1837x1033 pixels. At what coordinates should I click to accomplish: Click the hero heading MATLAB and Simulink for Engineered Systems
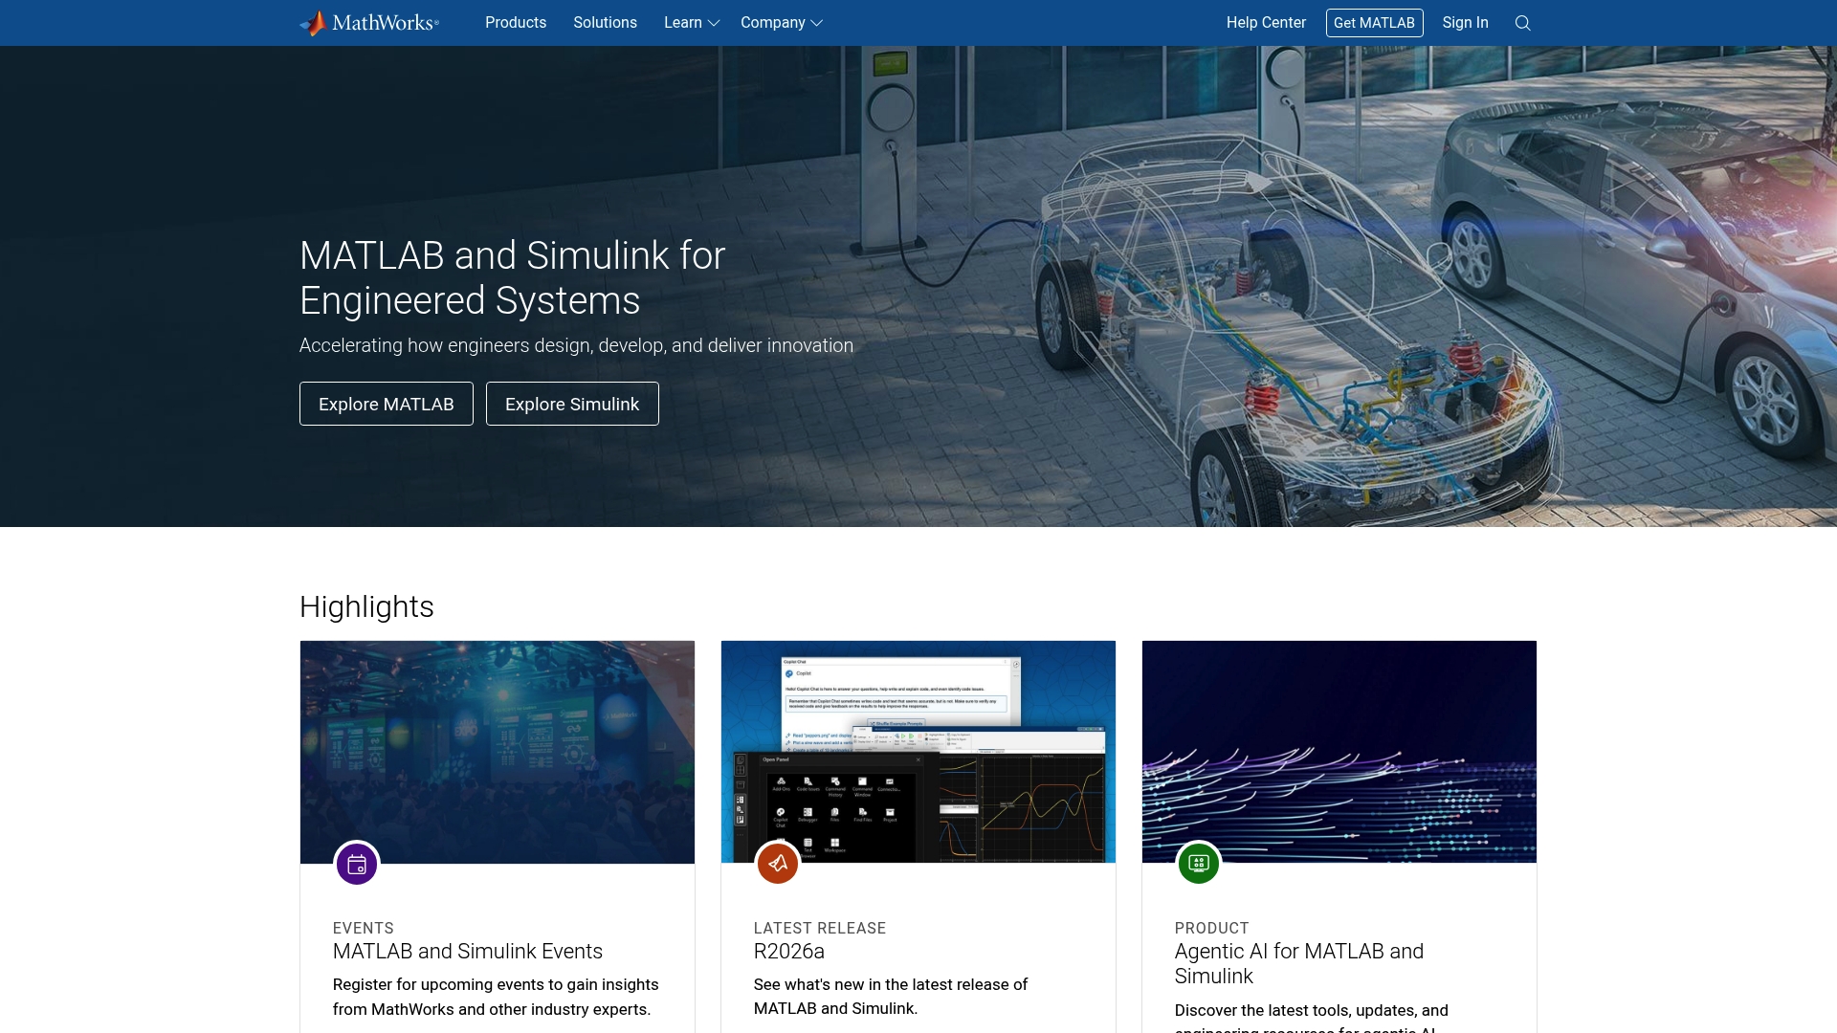click(x=513, y=278)
